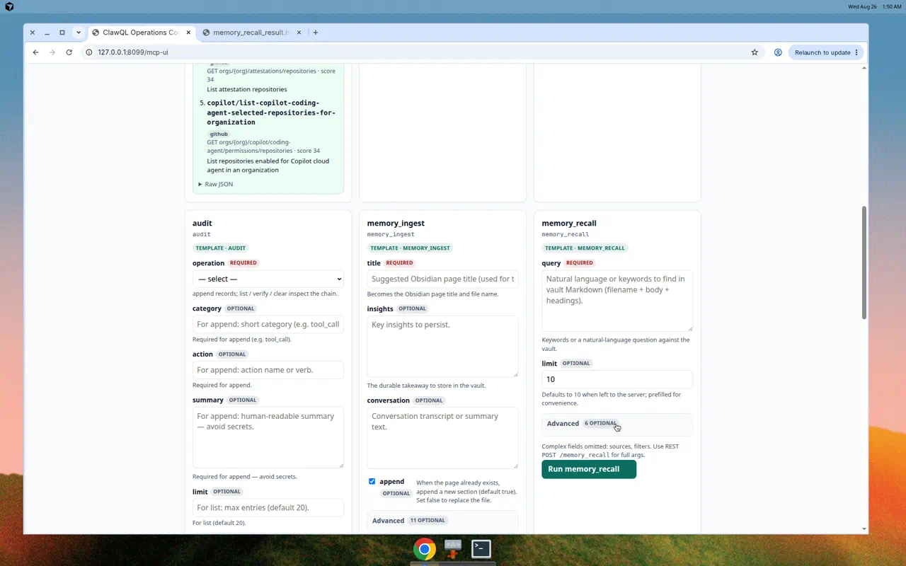Image resolution: width=906 pixels, height=566 pixels.
Task: Click the github tag under copilot result
Action: [x=219, y=134]
